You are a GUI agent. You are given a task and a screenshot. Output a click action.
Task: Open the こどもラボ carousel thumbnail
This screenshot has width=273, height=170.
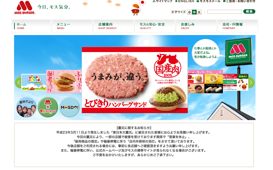(34, 82)
